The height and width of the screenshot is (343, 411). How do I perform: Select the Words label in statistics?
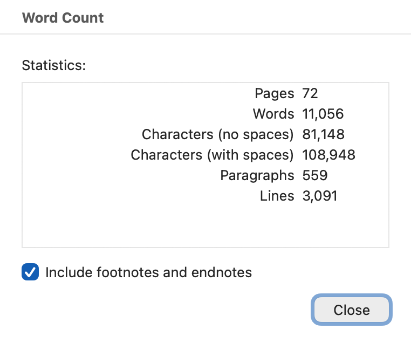point(273,114)
